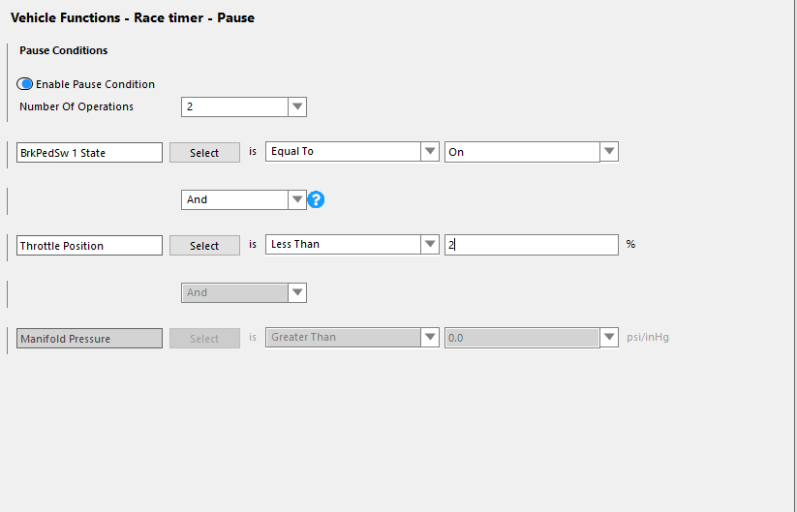Toggle the Enable Pause Condition switch
This screenshot has width=797, height=512.
(x=24, y=84)
